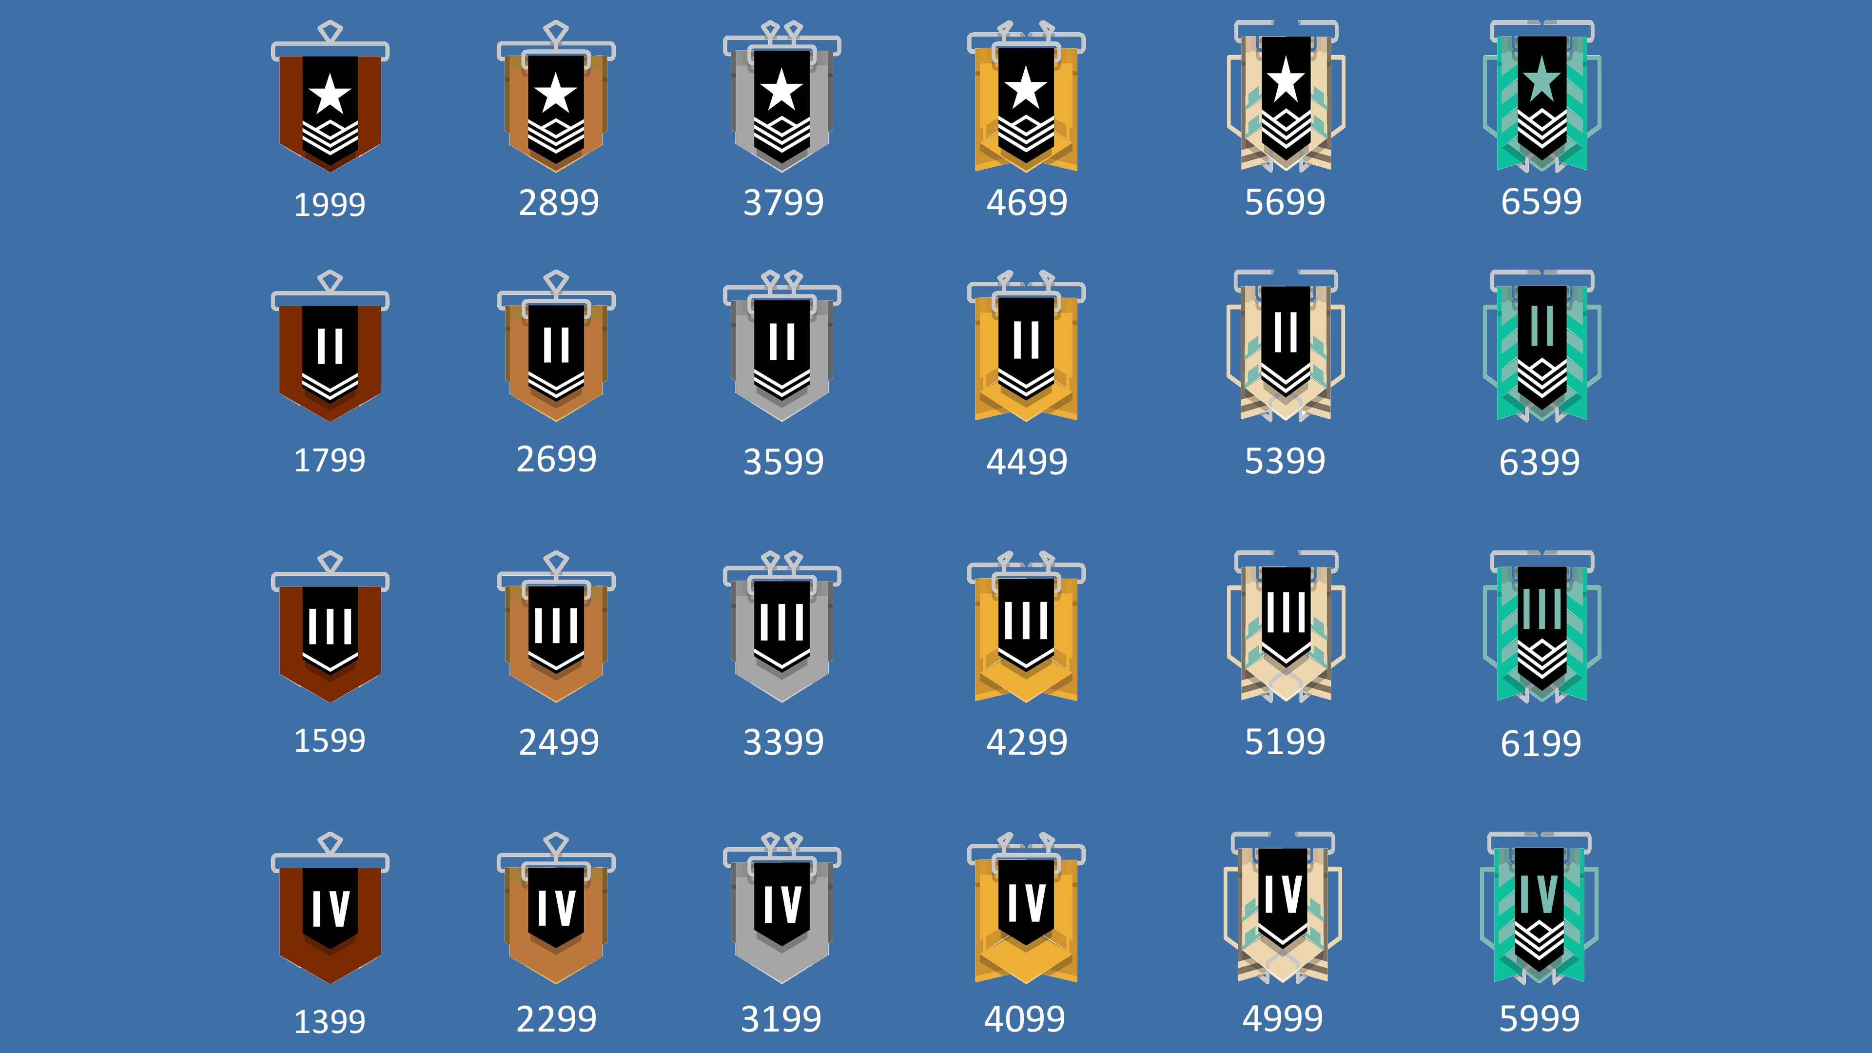The height and width of the screenshot is (1053, 1872).
Task: Select the 3599 rating label
Action: tap(783, 462)
